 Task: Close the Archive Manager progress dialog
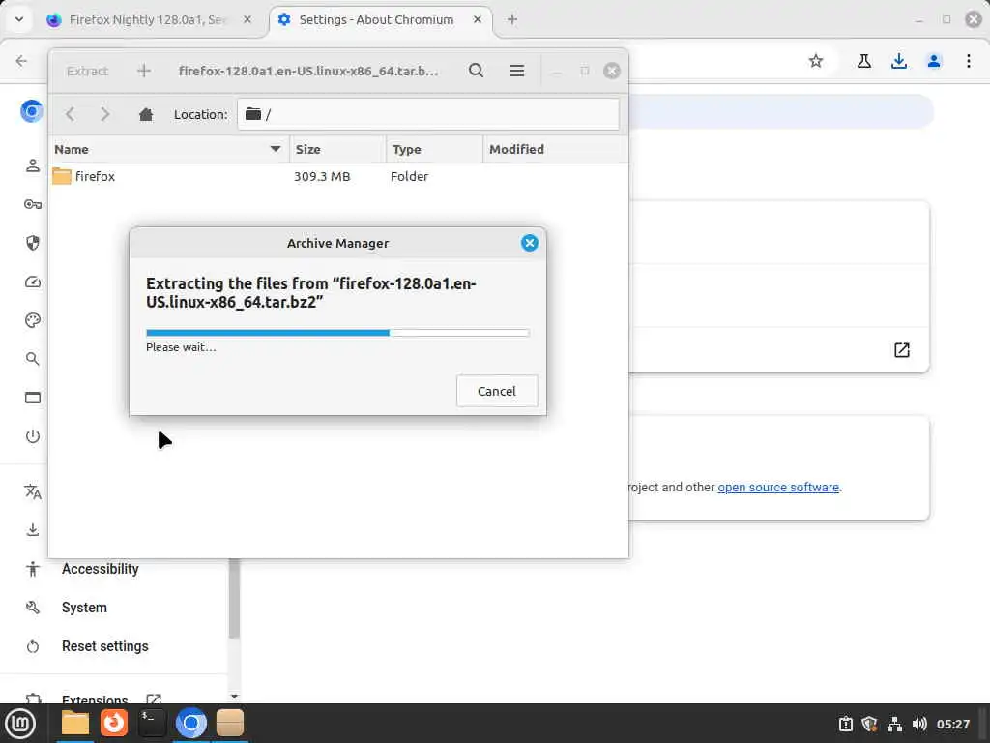(x=529, y=243)
